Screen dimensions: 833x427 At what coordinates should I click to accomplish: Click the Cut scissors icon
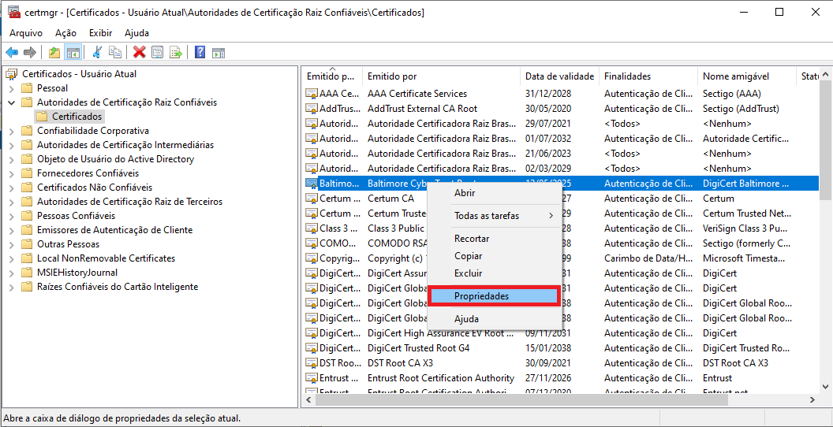[x=97, y=53]
